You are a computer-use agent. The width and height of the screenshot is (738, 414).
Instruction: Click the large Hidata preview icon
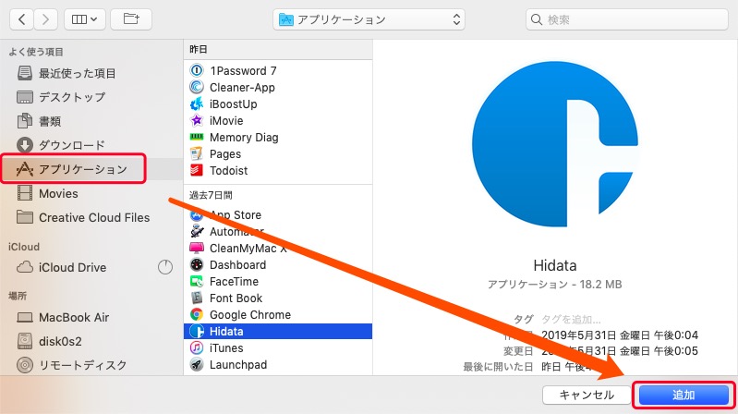[555, 144]
